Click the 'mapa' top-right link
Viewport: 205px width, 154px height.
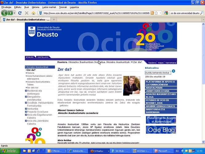161,63
